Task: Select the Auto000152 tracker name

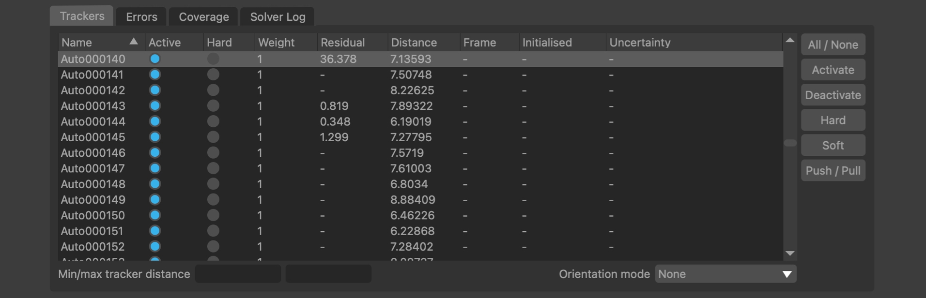Action: 93,247
